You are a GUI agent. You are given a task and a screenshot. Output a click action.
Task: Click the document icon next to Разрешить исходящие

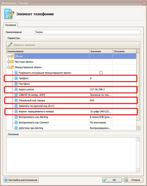pyautogui.click(x=16, y=73)
